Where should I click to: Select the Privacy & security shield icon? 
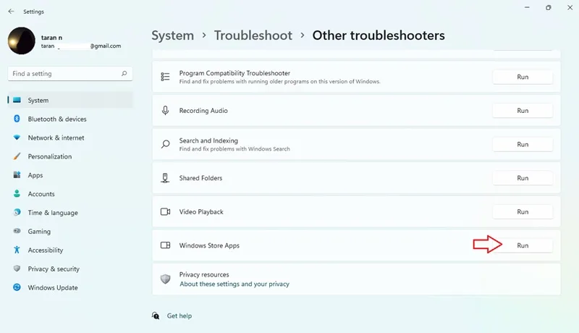(x=17, y=269)
